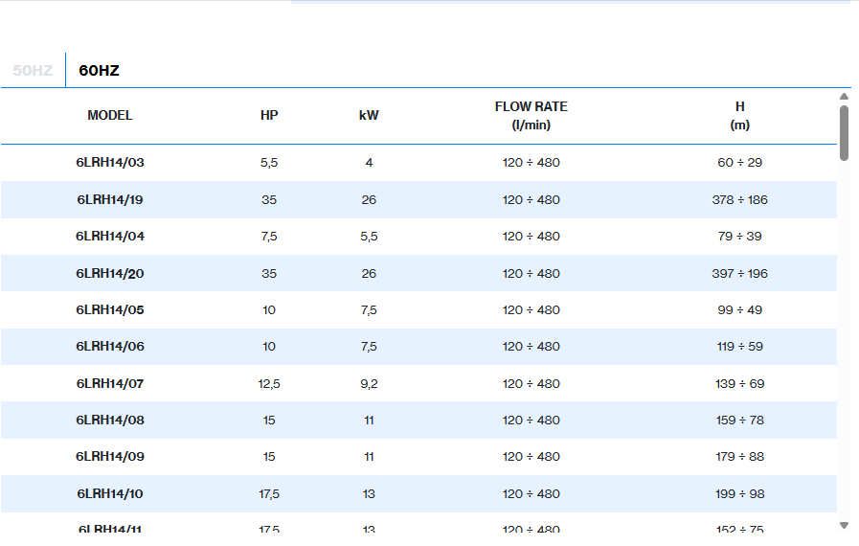
Task: Open model 6LRH14/04 entry
Action: point(110,237)
